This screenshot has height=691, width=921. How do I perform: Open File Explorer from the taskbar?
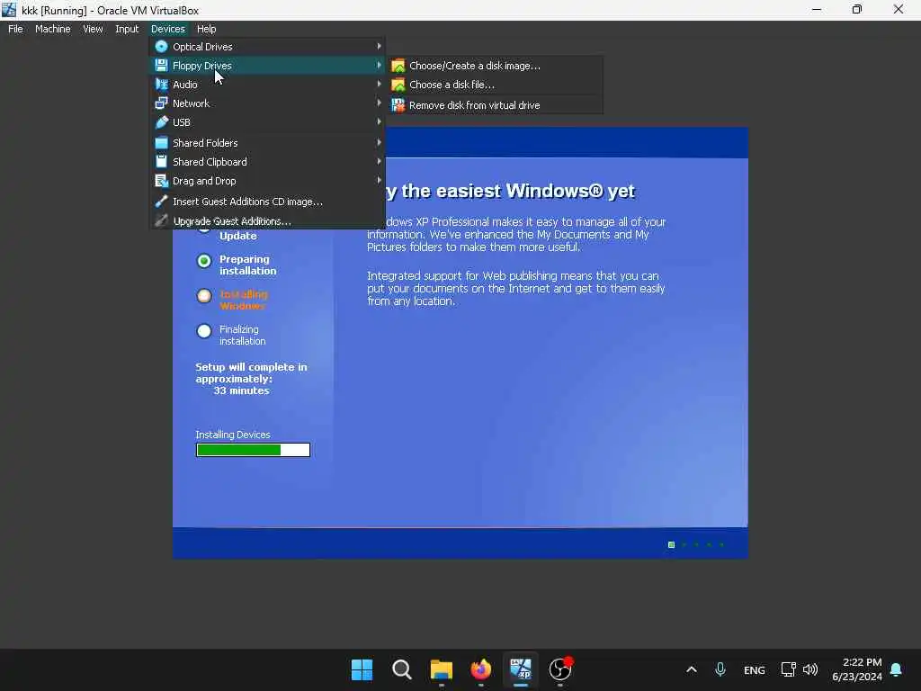[441, 669]
